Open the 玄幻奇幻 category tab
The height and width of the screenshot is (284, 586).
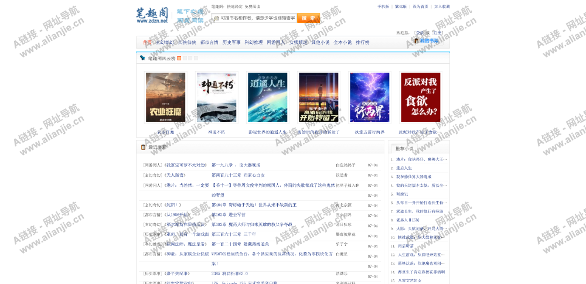[165, 42]
